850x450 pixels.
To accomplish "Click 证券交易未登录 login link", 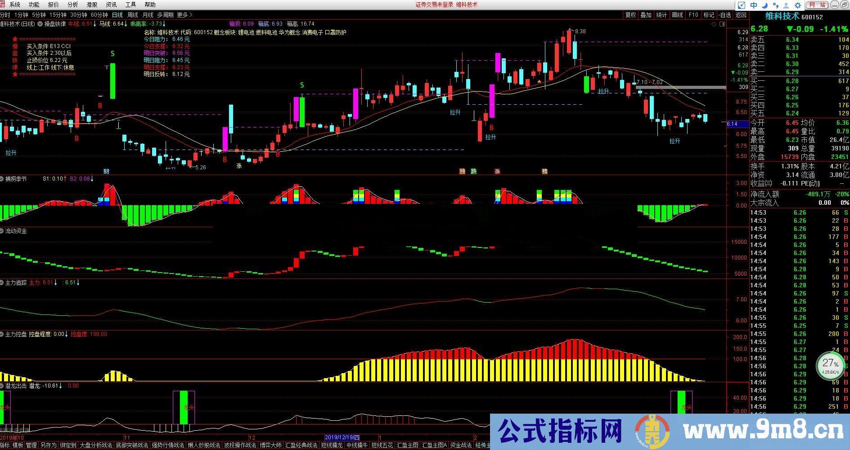I will (434, 4).
